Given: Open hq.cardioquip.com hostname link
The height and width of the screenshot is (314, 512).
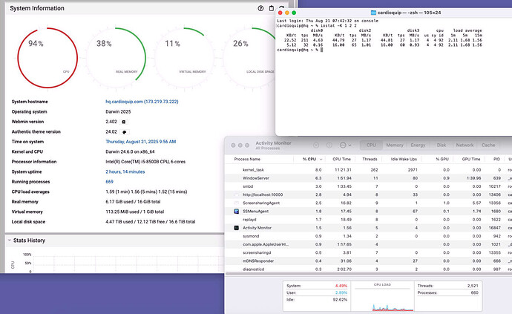Looking at the screenshot, I should click(x=142, y=102).
